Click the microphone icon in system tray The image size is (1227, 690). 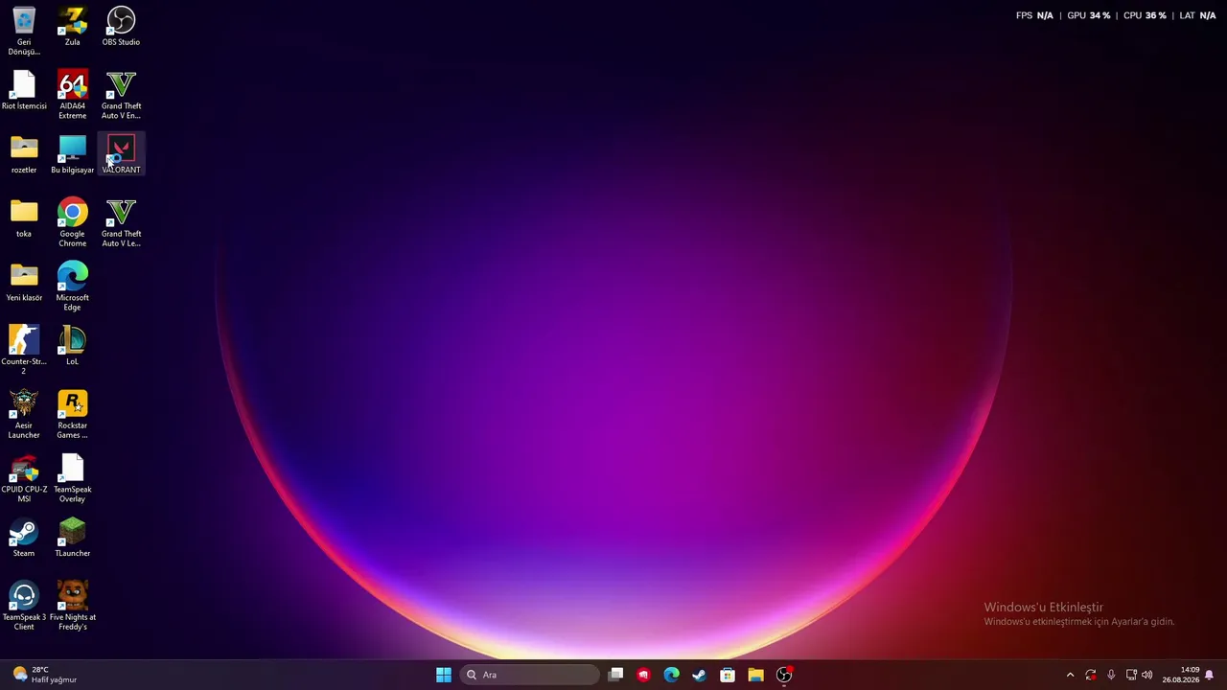click(1111, 675)
